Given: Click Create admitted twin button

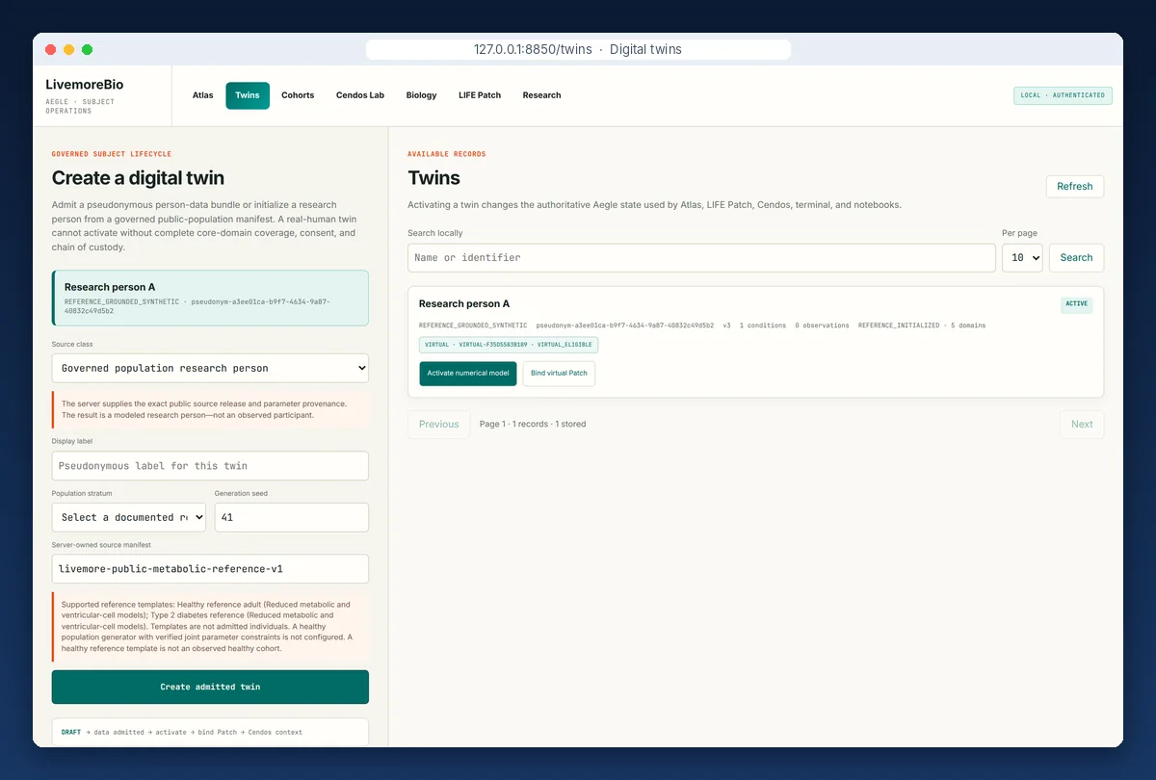Looking at the screenshot, I should tap(210, 688).
